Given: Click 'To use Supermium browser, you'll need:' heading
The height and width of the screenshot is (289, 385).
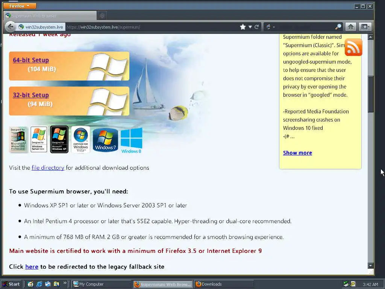Looking at the screenshot, I should [x=68, y=192].
